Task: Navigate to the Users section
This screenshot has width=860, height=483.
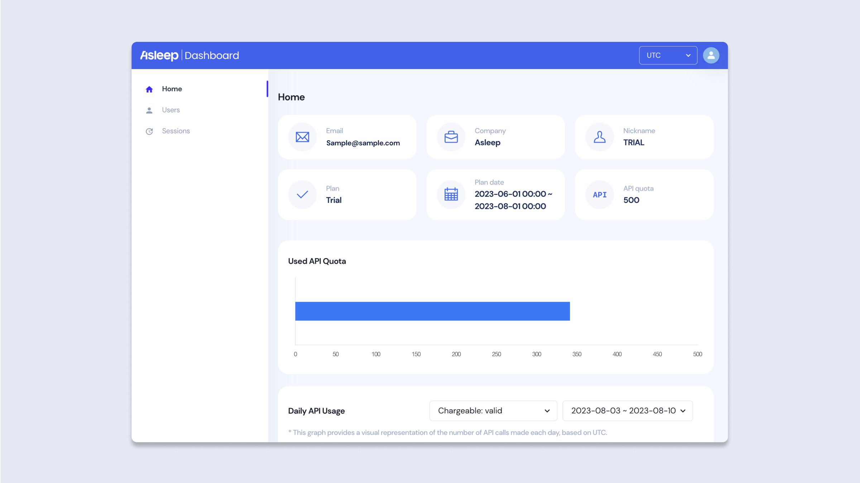Action: click(171, 110)
